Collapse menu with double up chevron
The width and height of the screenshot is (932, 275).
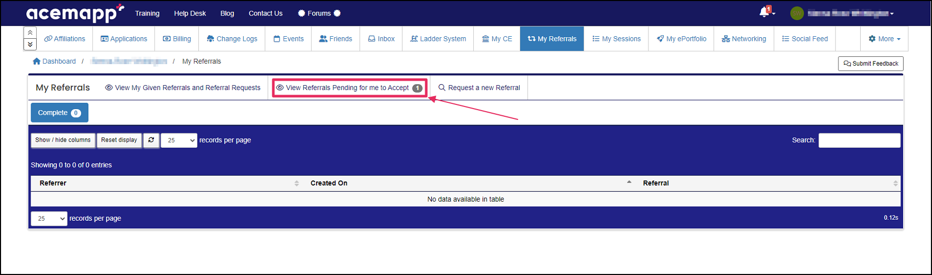(30, 33)
